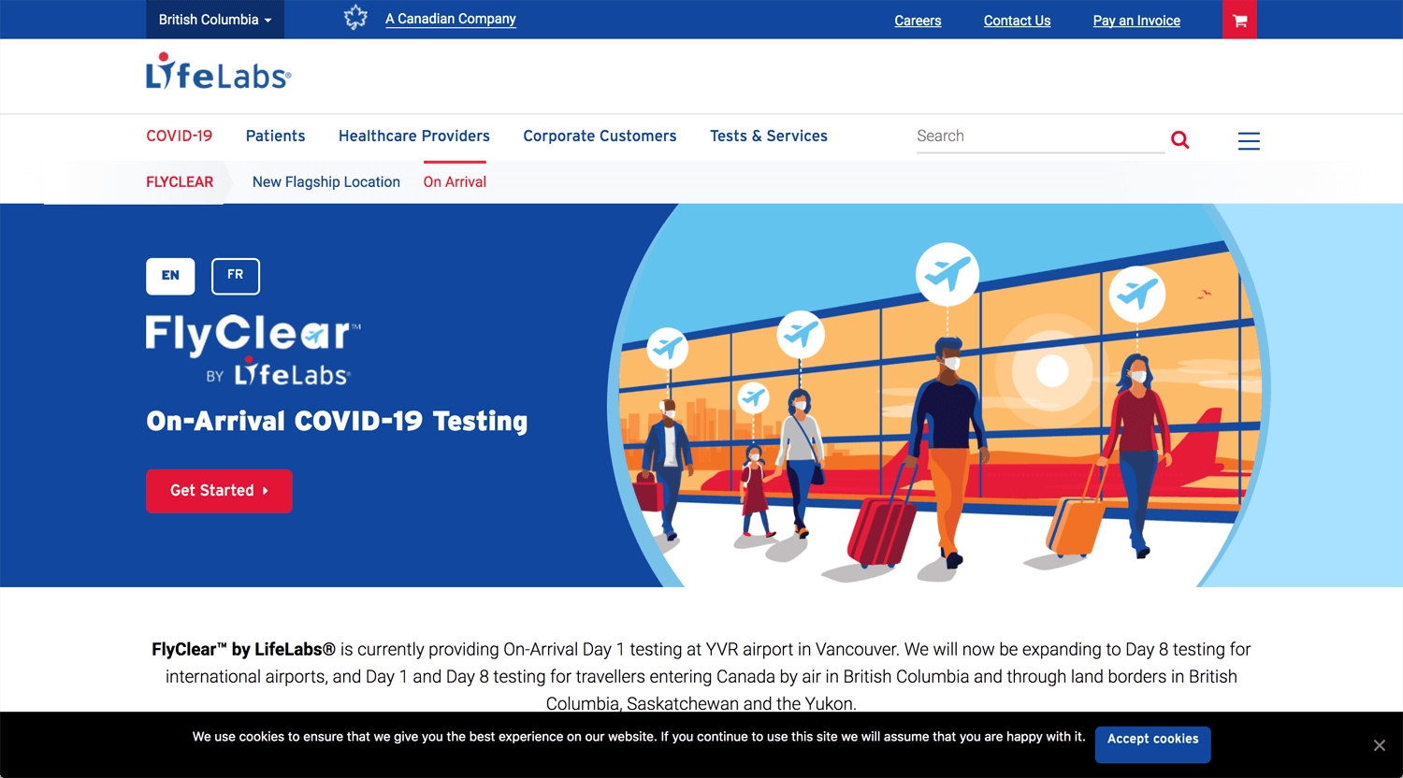Open the Patients menu
This screenshot has width=1403, height=778.
[275, 136]
